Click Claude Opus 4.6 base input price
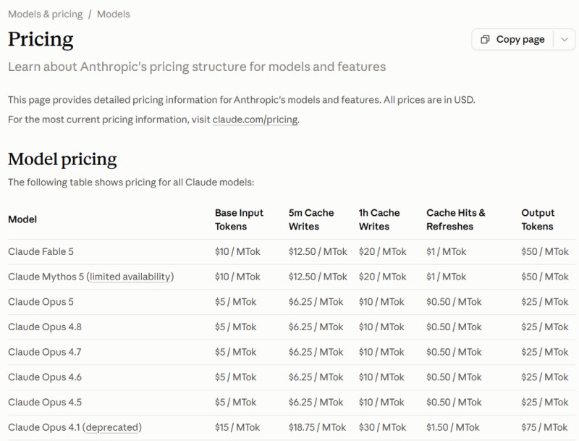The image size is (579, 441). coord(236,377)
